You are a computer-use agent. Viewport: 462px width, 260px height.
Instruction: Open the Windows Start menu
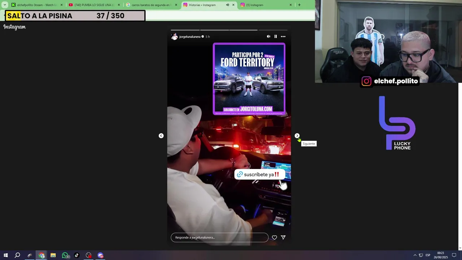click(x=6, y=255)
